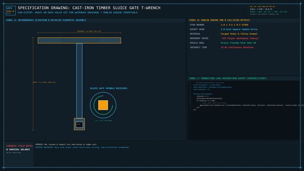Click "ROBLOX ENGINE COMPATIBLE" text in the subtitle
The image size is (304, 171).
pyautogui.click(x=120, y=13)
